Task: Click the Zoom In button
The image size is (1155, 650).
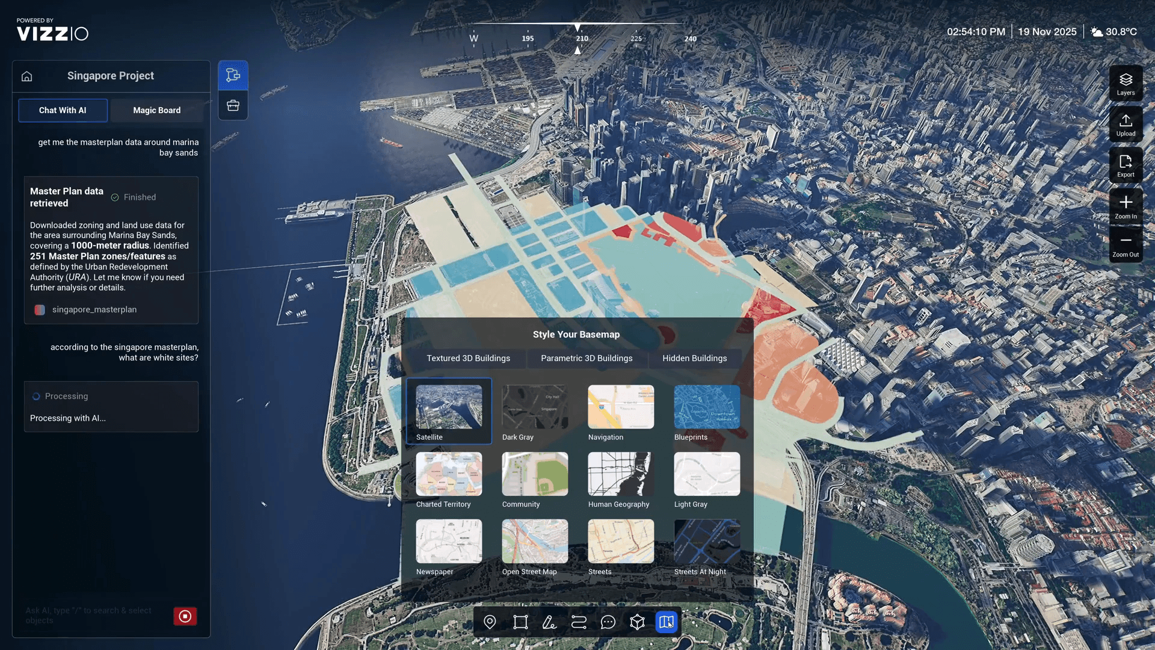Action: pyautogui.click(x=1126, y=206)
